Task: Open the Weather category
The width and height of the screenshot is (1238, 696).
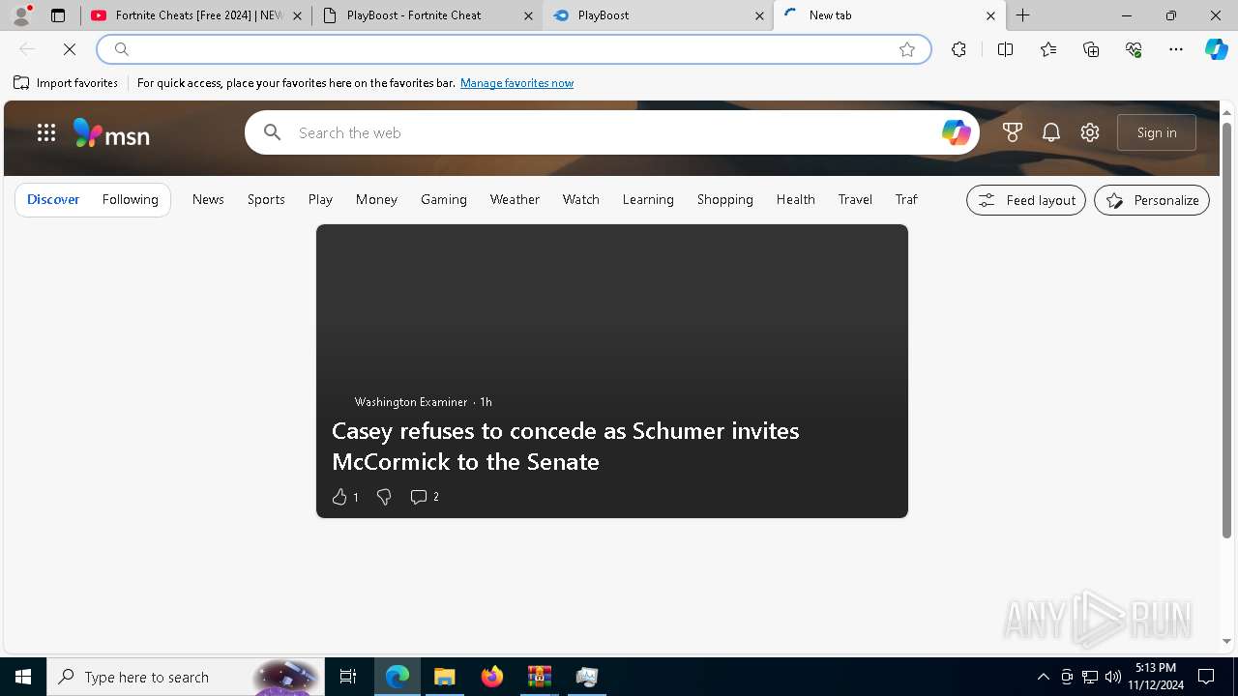Action: pos(515,199)
